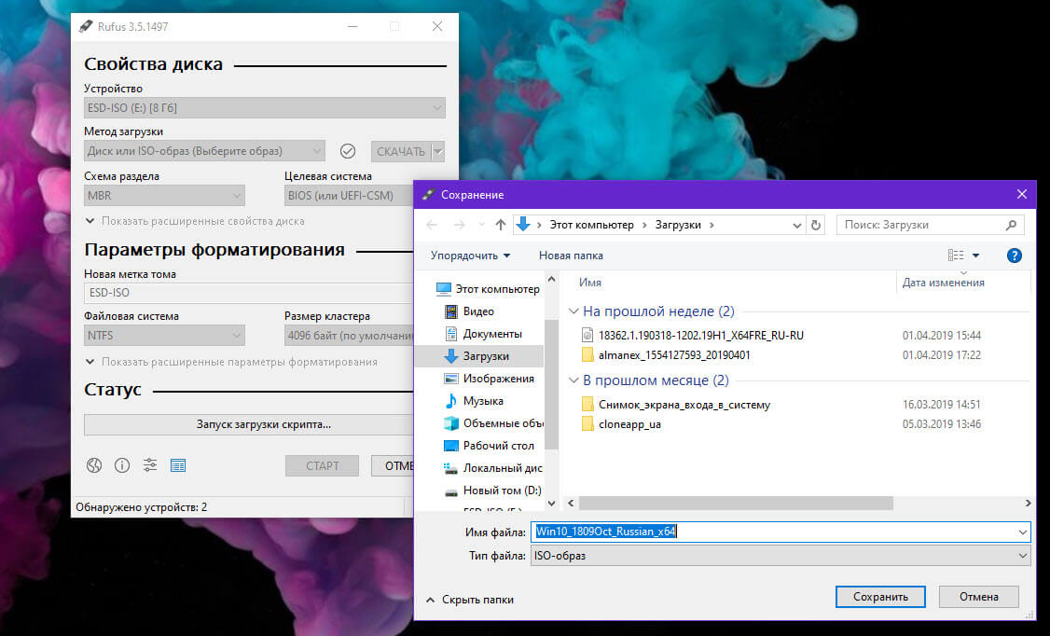Click Новая папка in dialog toolbar
This screenshot has width=1050, height=636.
point(571,256)
